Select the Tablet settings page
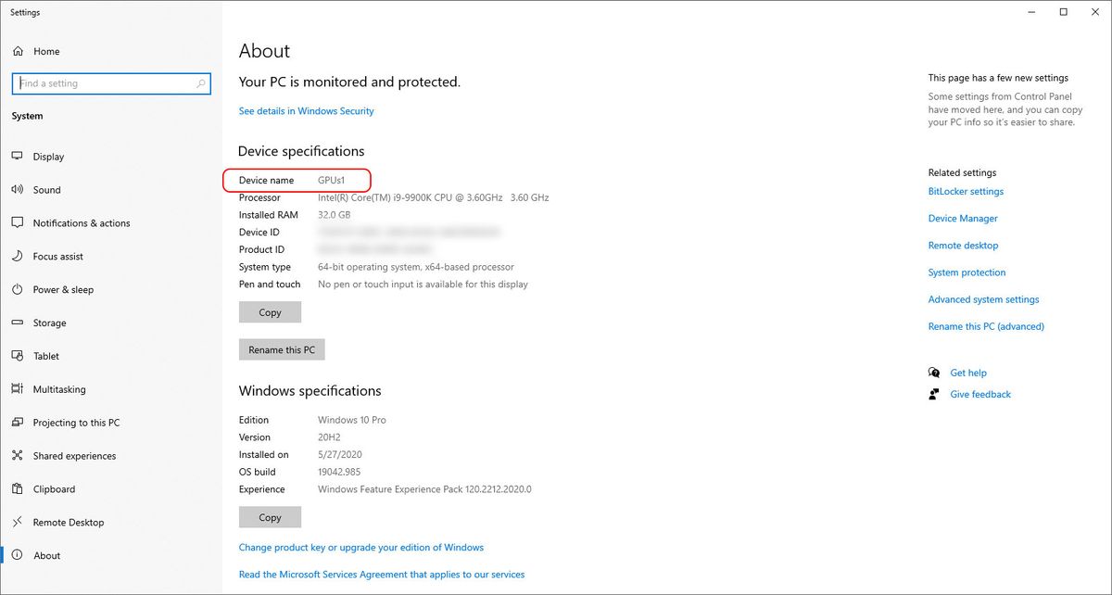 coord(46,356)
